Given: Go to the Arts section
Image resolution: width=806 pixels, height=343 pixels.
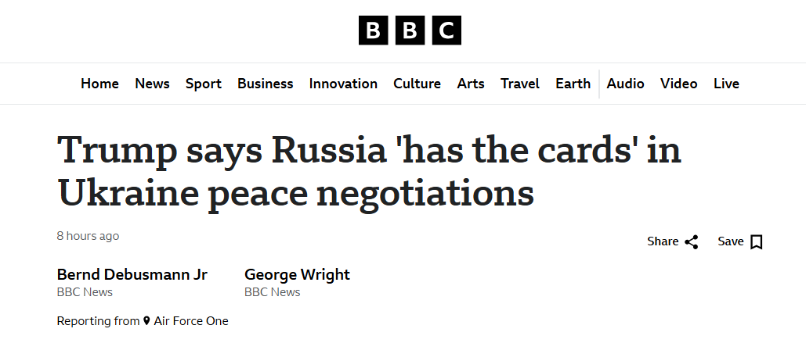Looking at the screenshot, I should (x=471, y=84).
